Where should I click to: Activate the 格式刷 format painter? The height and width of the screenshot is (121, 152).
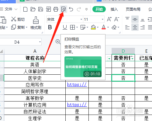point(36,23)
